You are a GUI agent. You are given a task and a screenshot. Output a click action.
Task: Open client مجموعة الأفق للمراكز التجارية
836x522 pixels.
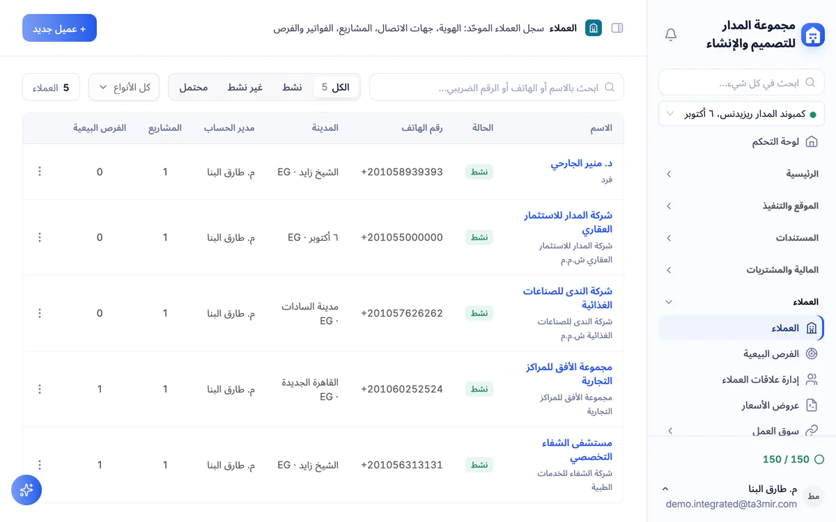point(569,374)
